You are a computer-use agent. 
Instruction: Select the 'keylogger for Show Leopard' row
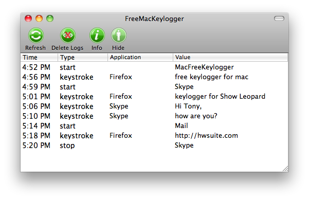click(x=154, y=97)
